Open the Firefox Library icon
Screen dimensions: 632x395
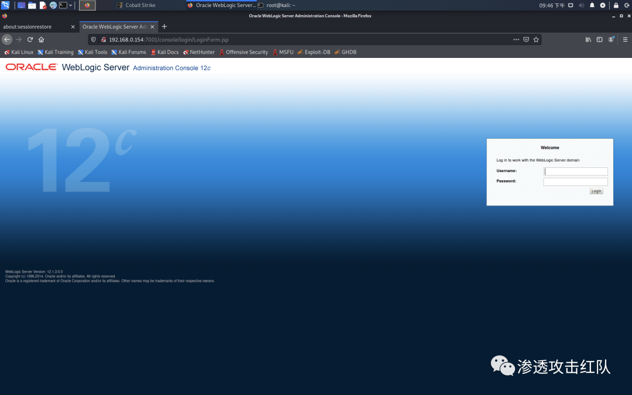pyautogui.click(x=588, y=40)
